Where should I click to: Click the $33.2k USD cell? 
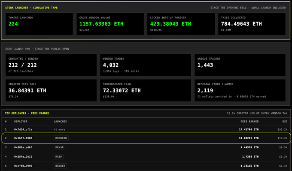click(282, 129)
